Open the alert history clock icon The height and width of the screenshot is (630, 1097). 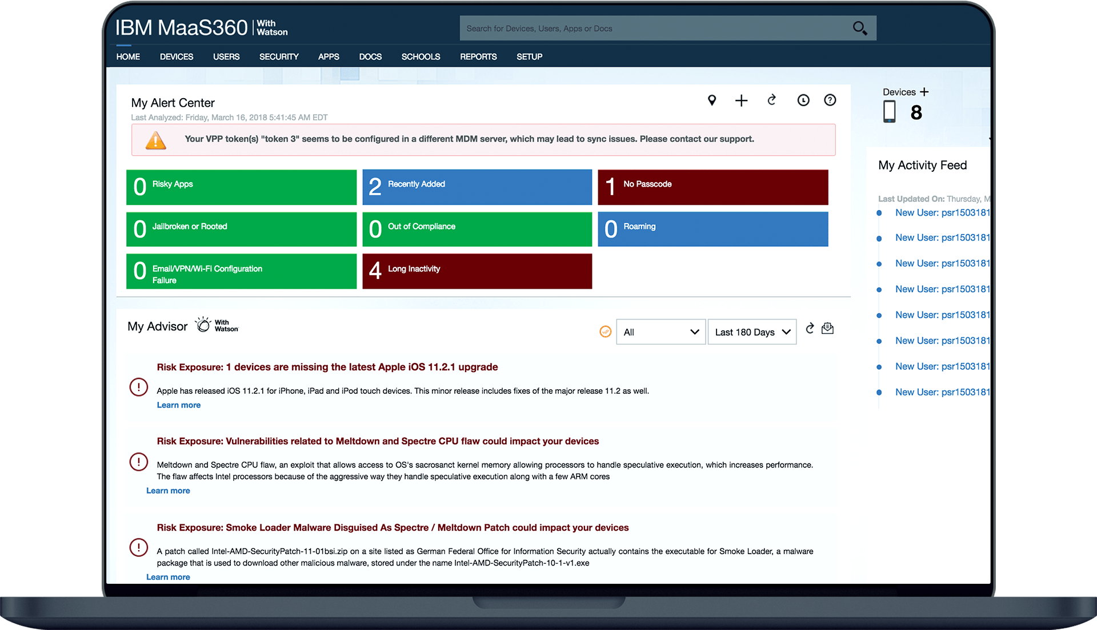[x=803, y=100]
